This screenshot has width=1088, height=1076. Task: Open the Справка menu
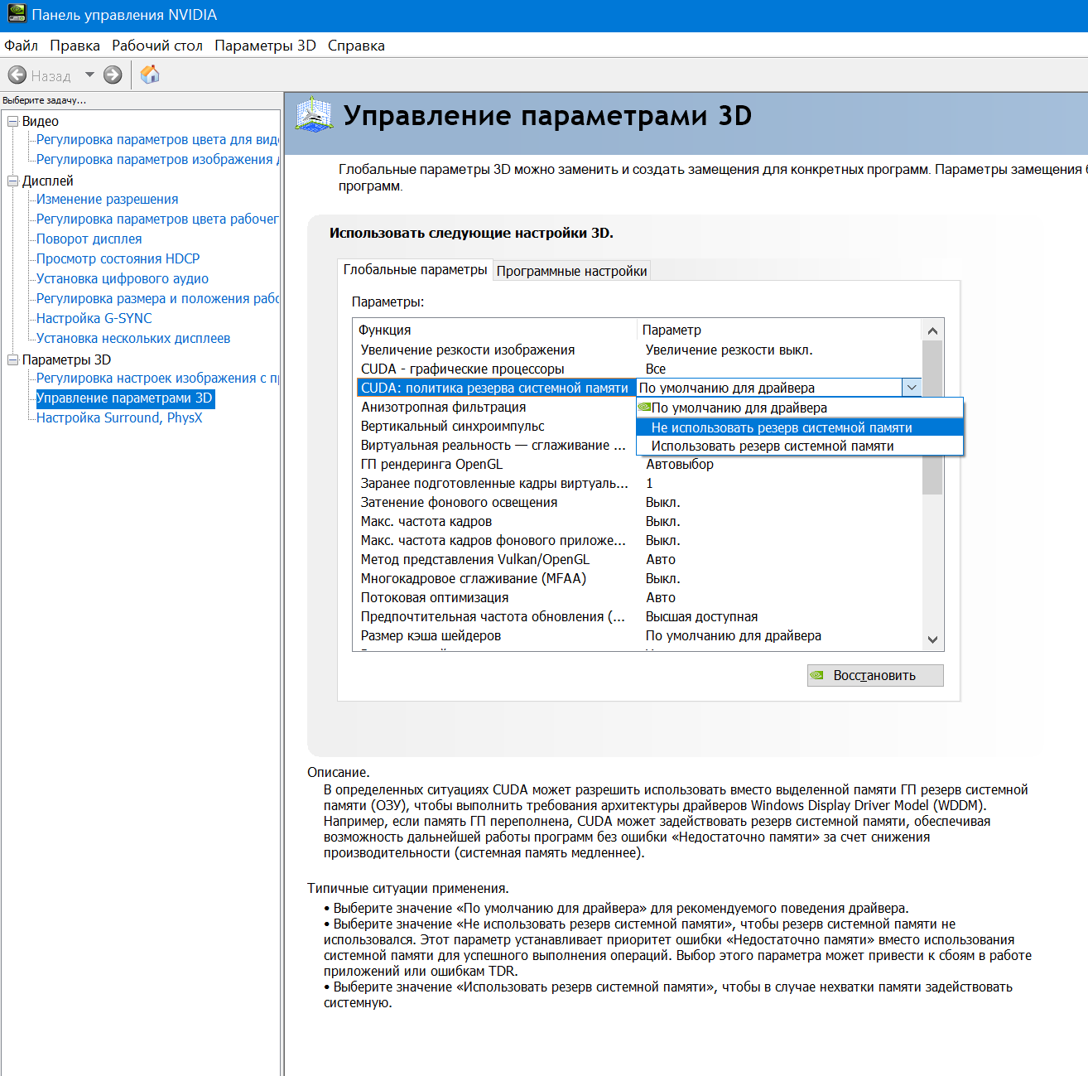pyautogui.click(x=356, y=46)
